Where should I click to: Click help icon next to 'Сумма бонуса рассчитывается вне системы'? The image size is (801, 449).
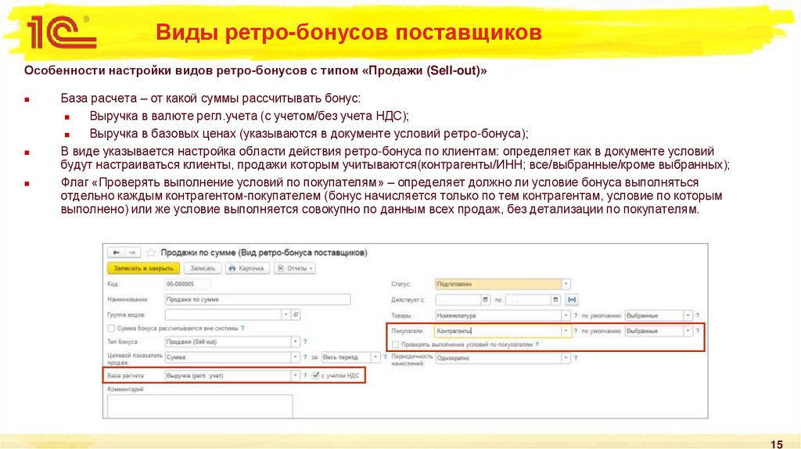tap(242, 328)
